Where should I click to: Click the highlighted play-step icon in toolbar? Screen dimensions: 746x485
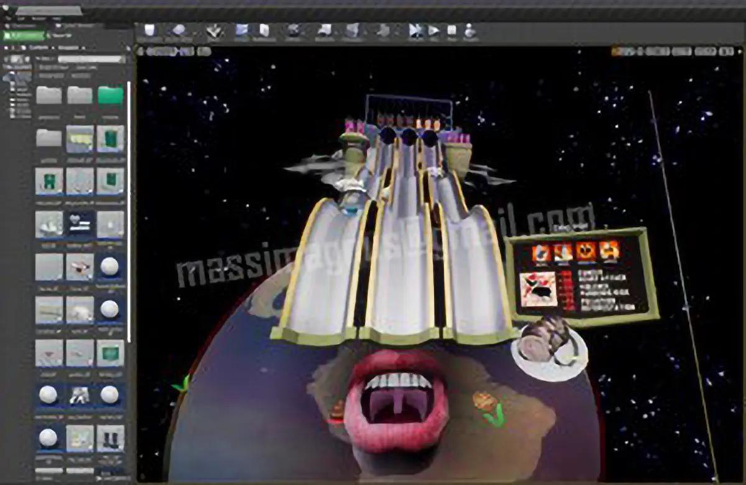click(x=416, y=31)
